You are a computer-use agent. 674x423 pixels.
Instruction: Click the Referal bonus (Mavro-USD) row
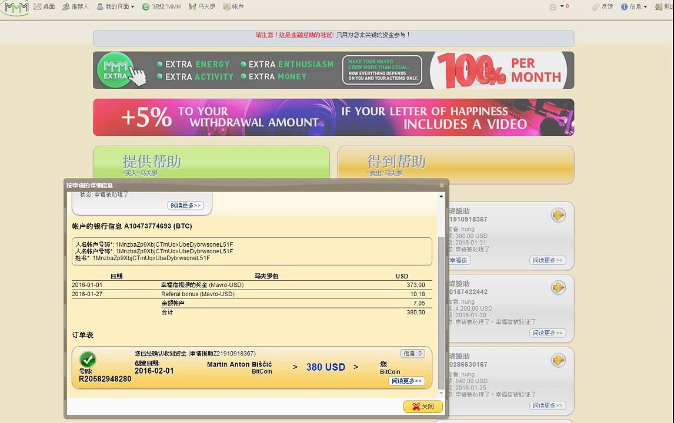pyautogui.click(x=252, y=294)
